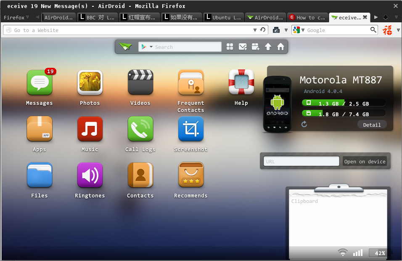The height and width of the screenshot is (261, 402).
Task: Switch to the How to c... tab
Action: point(308,17)
